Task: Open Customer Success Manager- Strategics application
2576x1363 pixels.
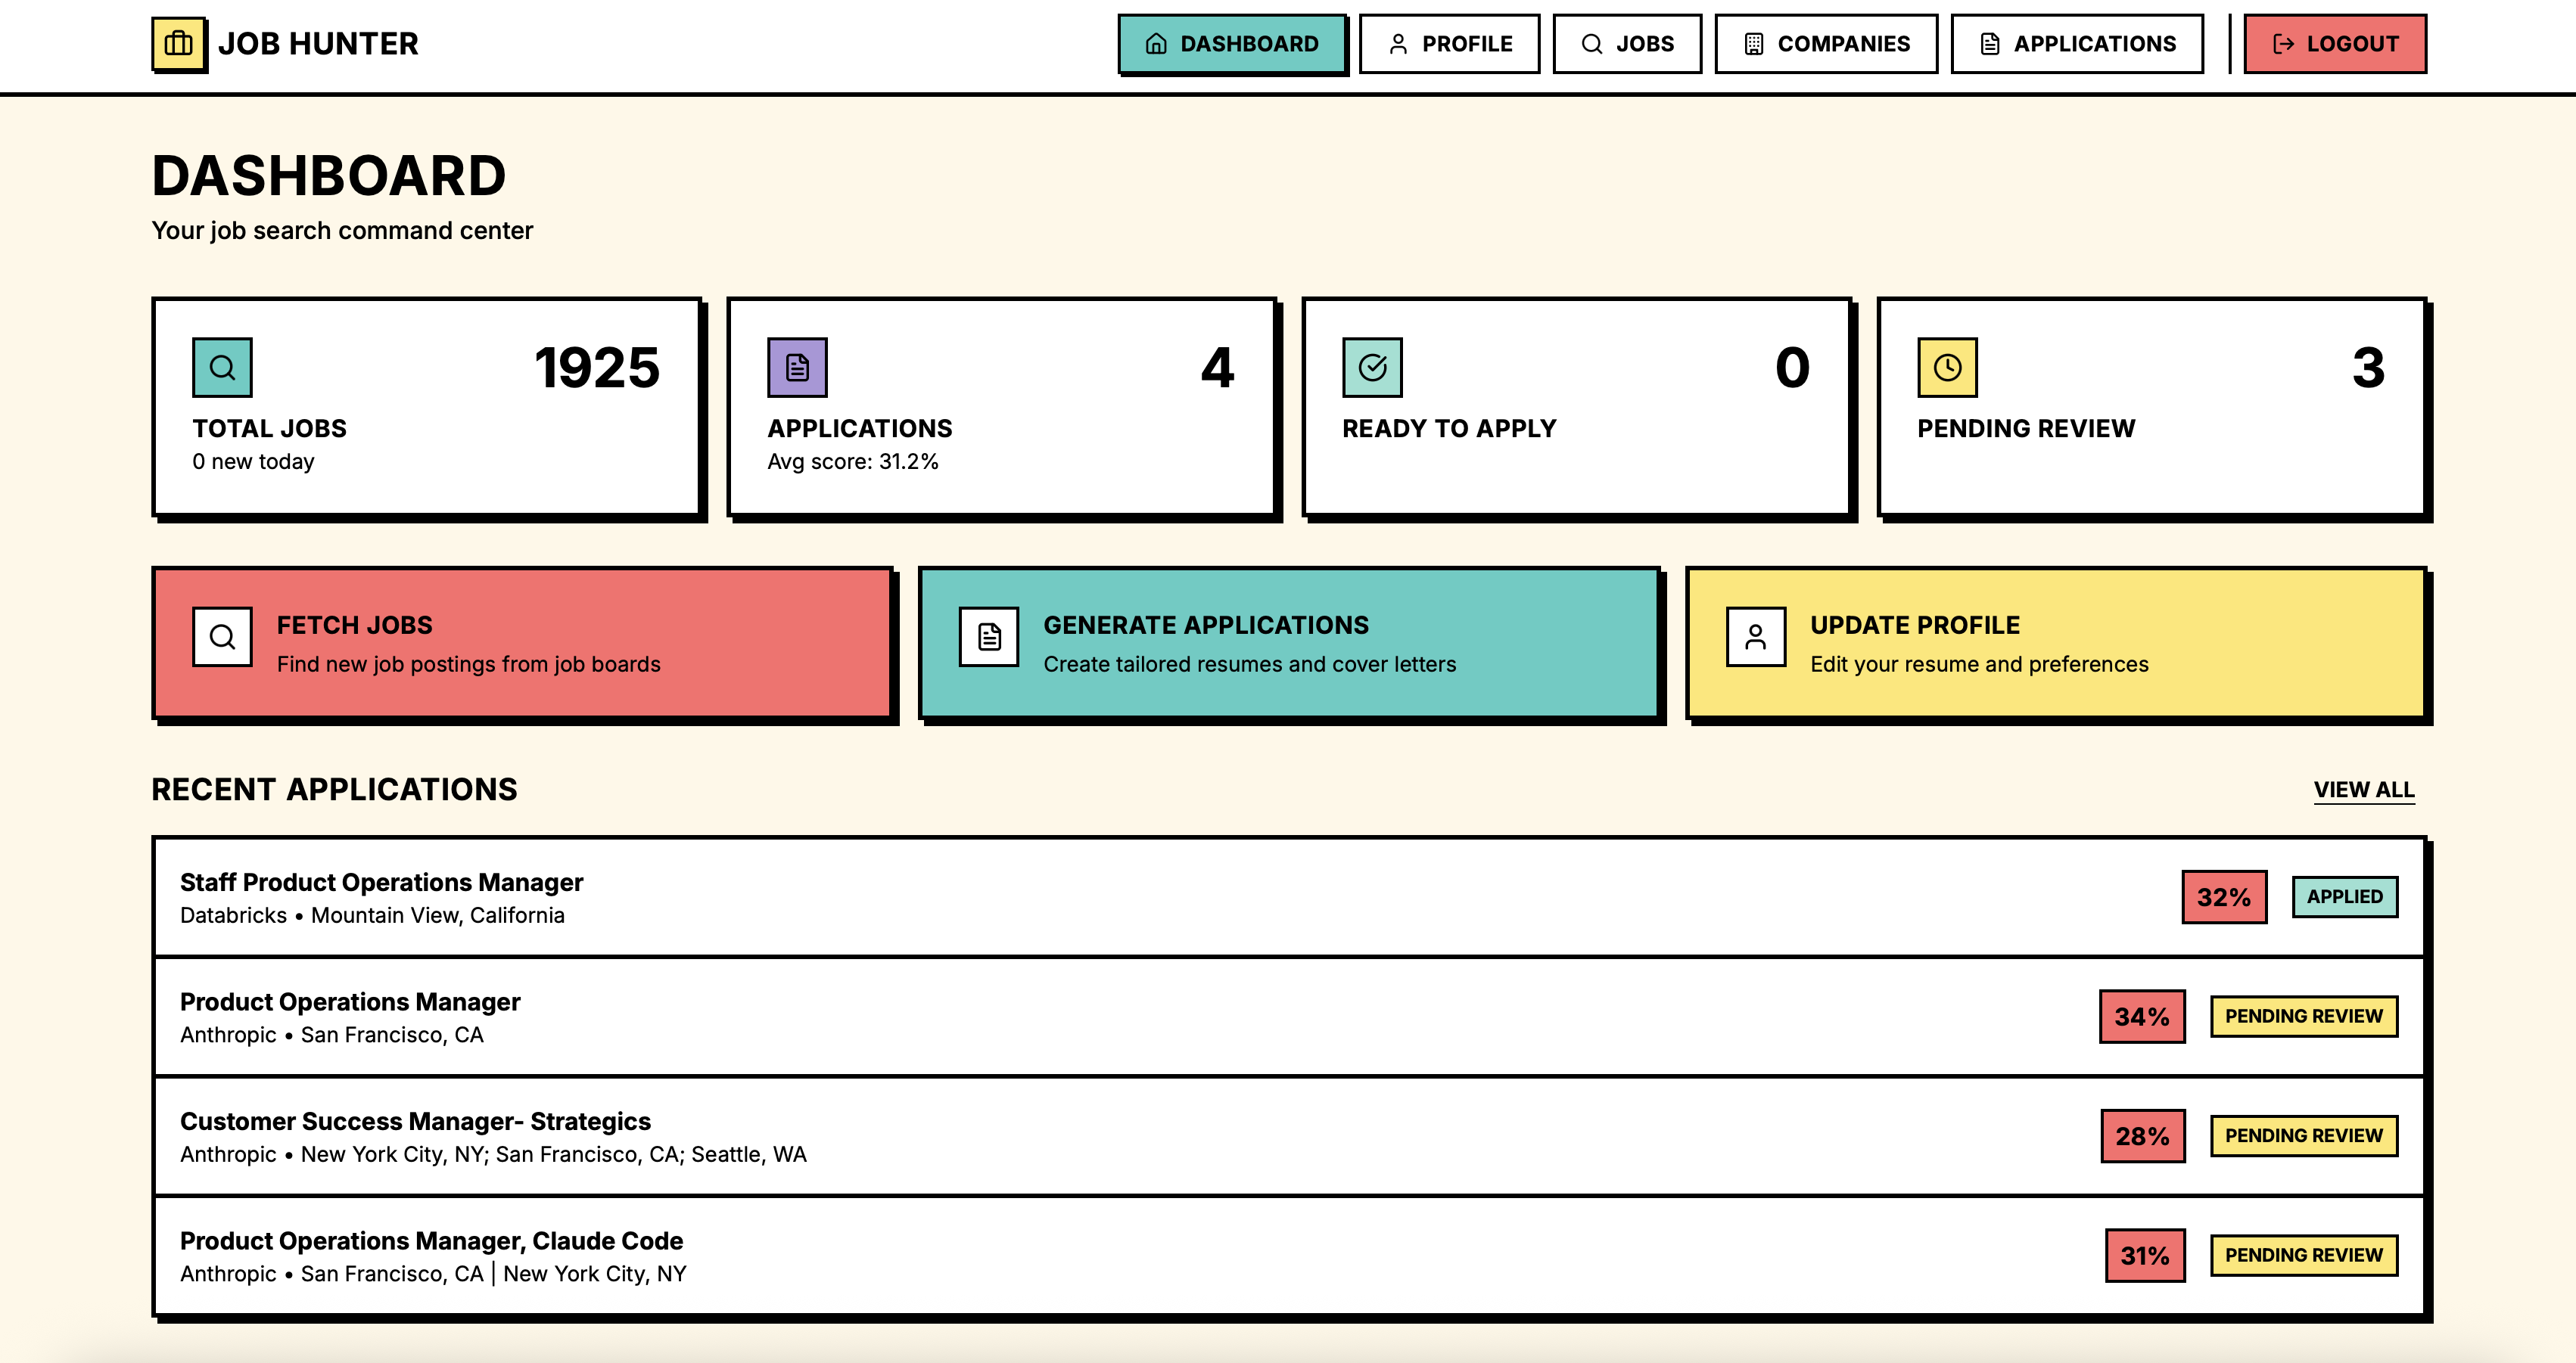Action: point(415,1121)
